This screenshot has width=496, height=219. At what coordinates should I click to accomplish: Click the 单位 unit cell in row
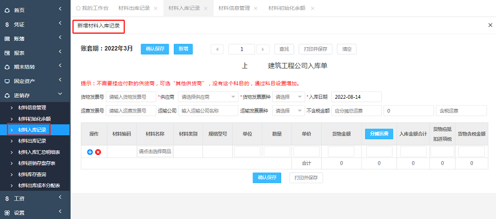click(x=247, y=152)
